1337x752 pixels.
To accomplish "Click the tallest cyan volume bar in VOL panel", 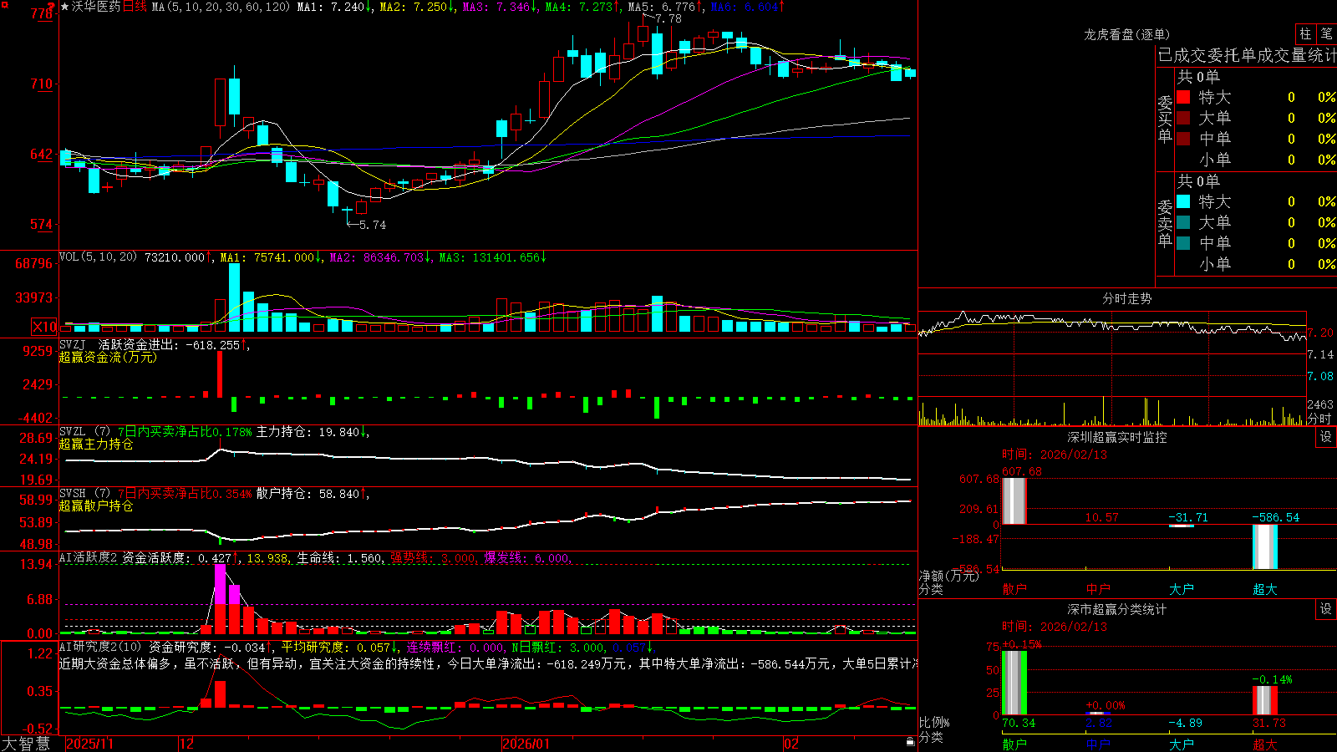I will (x=234, y=297).
